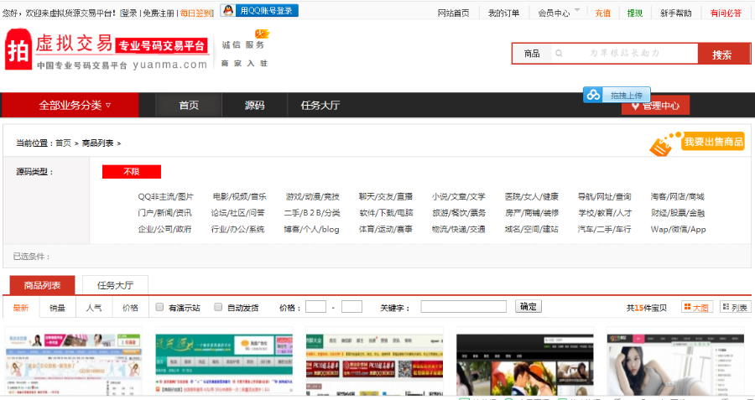Open the 商品 search type selector
The width and height of the screenshot is (755, 400).
(x=531, y=54)
